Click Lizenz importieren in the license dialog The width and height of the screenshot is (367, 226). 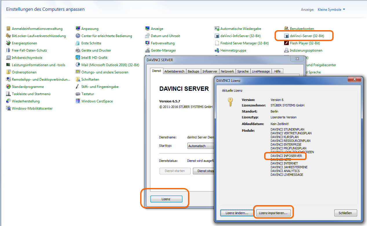(x=273, y=213)
